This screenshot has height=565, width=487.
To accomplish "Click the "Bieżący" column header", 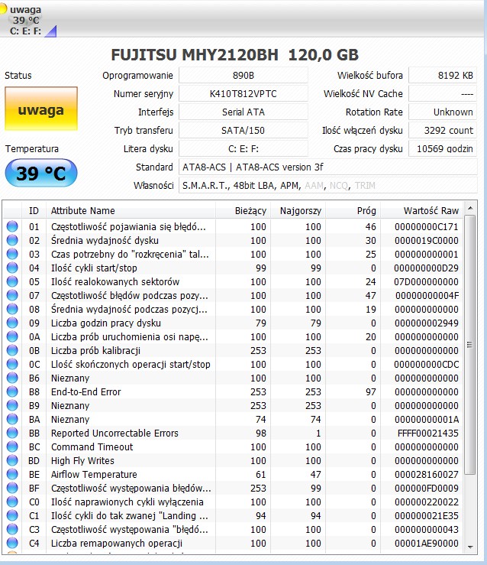I will [x=243, y=210].
